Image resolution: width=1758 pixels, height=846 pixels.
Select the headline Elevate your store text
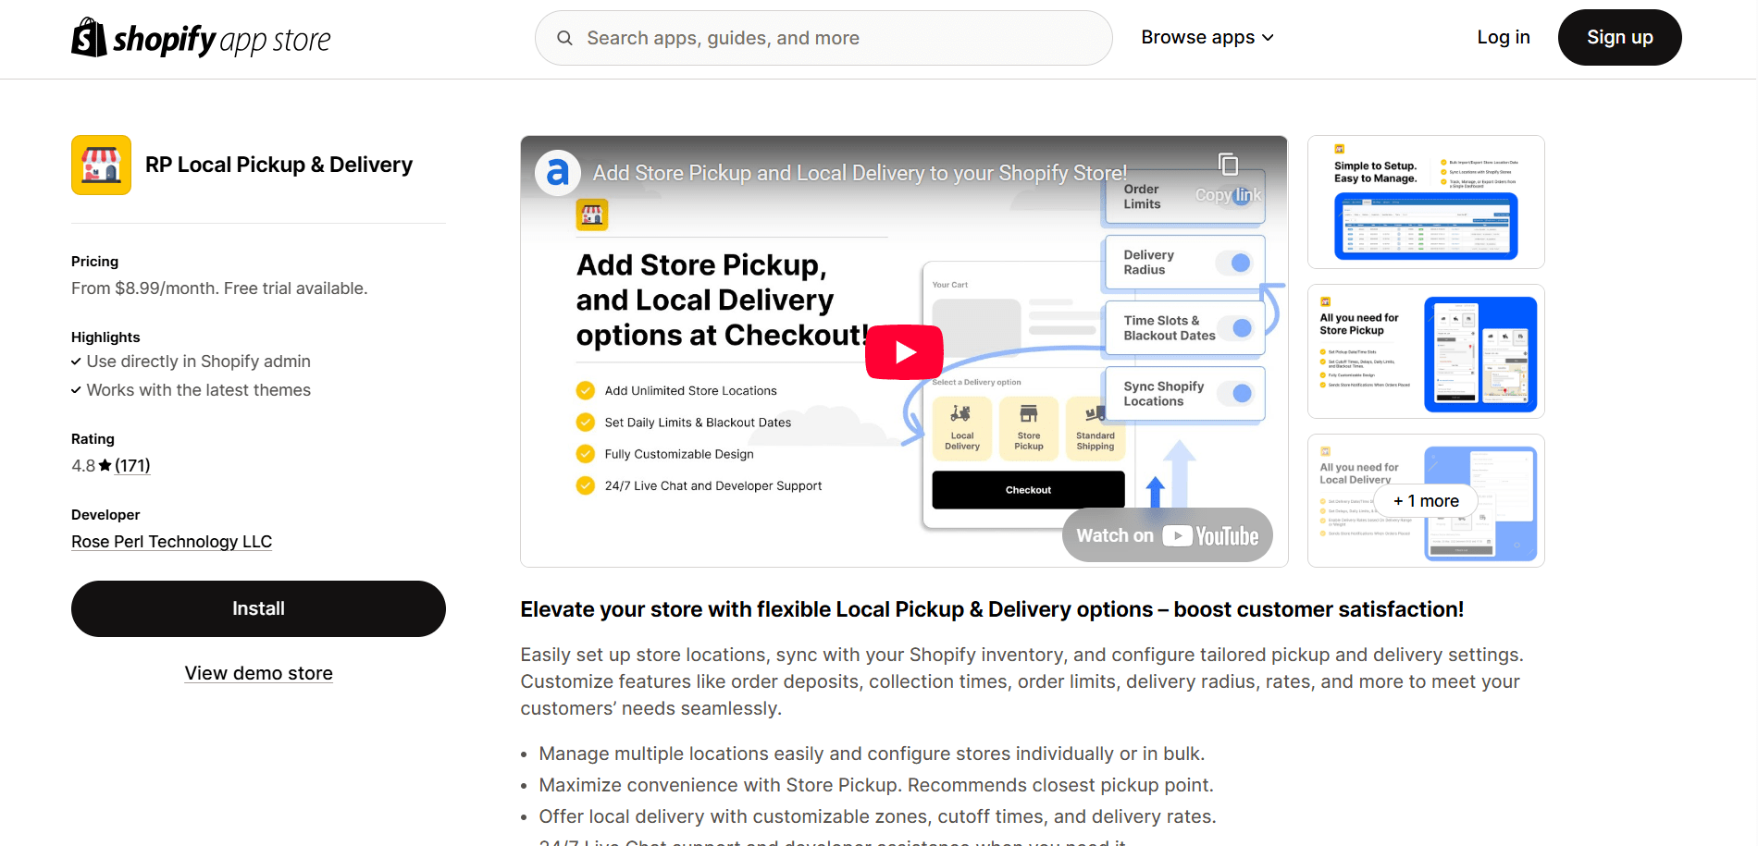click(992, 609)
